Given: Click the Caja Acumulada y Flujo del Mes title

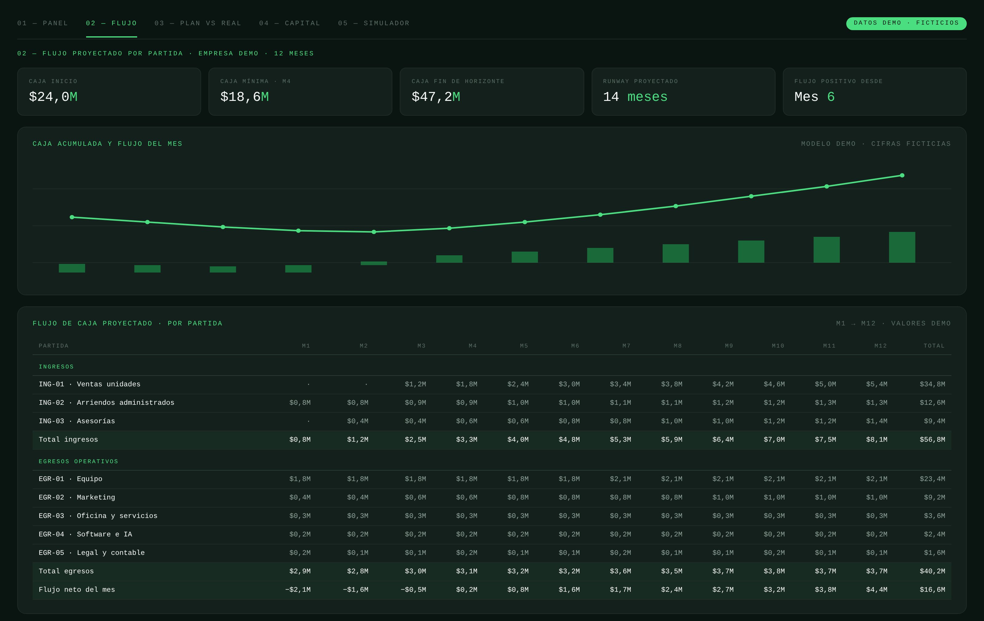Looking at the screenshot, I should pyautogui.click(x=108, y=144).
